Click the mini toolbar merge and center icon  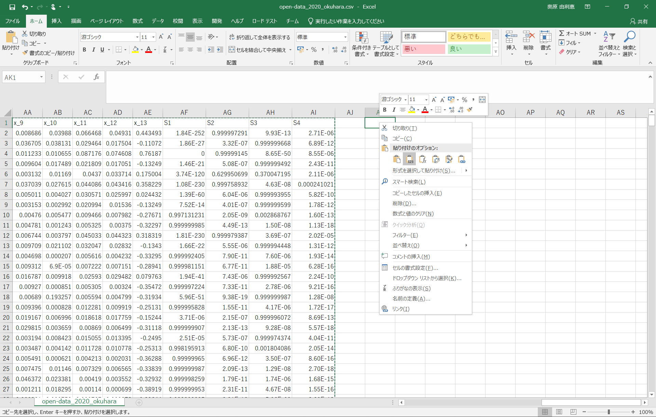pos(482,99)
